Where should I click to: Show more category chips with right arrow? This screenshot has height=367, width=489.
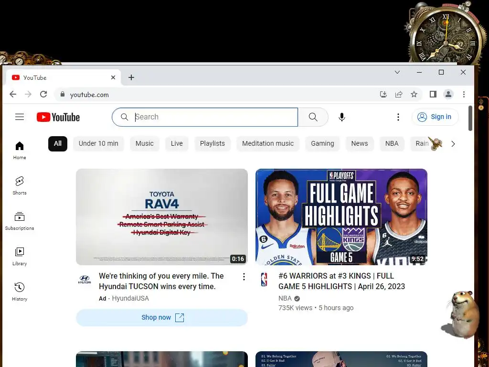tap(453, 143)
